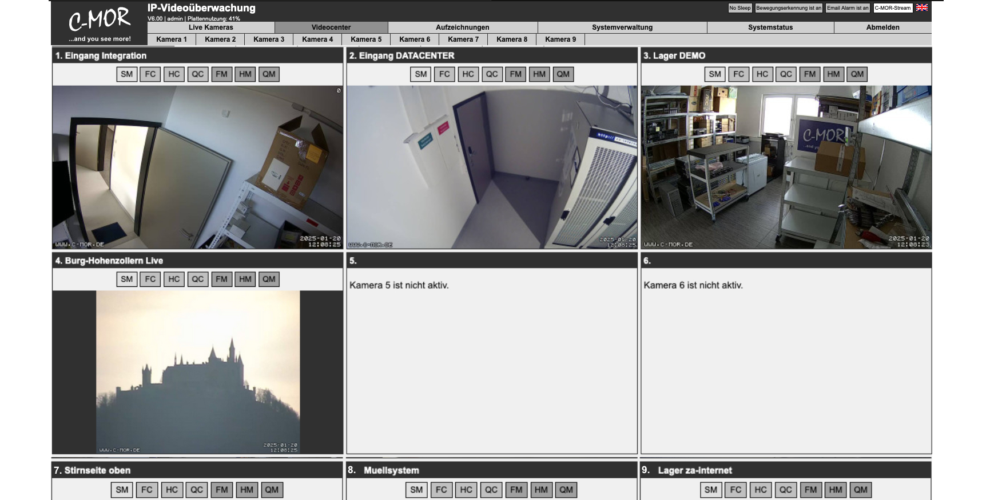The width and height of the screenshot is (994, 500).
Task: Open the Videocenter menu
Action: 331,27
